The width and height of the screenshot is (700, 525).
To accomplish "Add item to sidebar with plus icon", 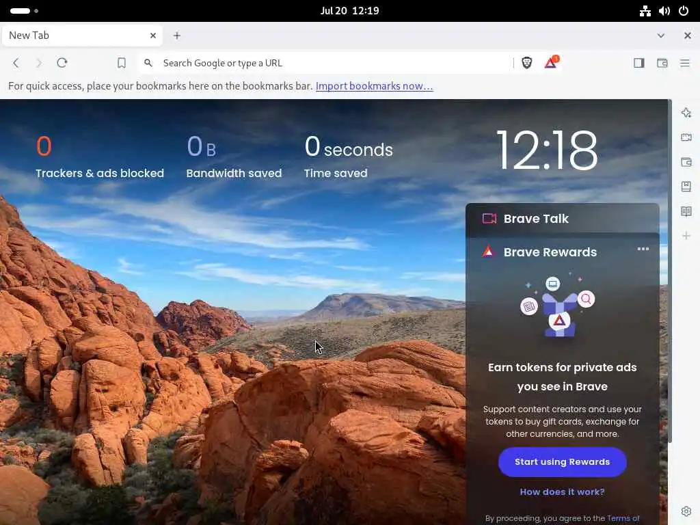I will pyautogui.click(x=686, y=236).
